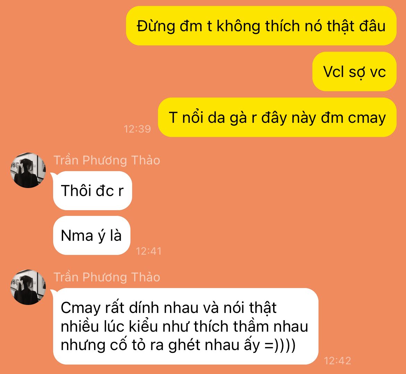The image size is (406, 374).
Task: Tap the long message starting with "Cmay rất dính nhau"
Action: [186, 326]
